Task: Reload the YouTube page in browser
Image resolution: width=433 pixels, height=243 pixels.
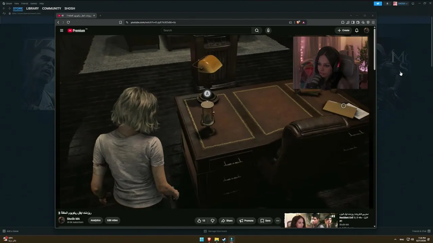Action: (x=68, y=22)
